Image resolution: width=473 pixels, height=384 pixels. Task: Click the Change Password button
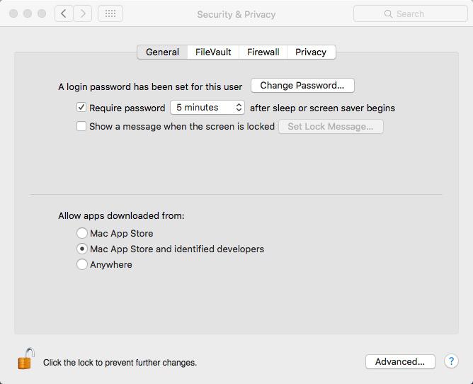(302, 86)
